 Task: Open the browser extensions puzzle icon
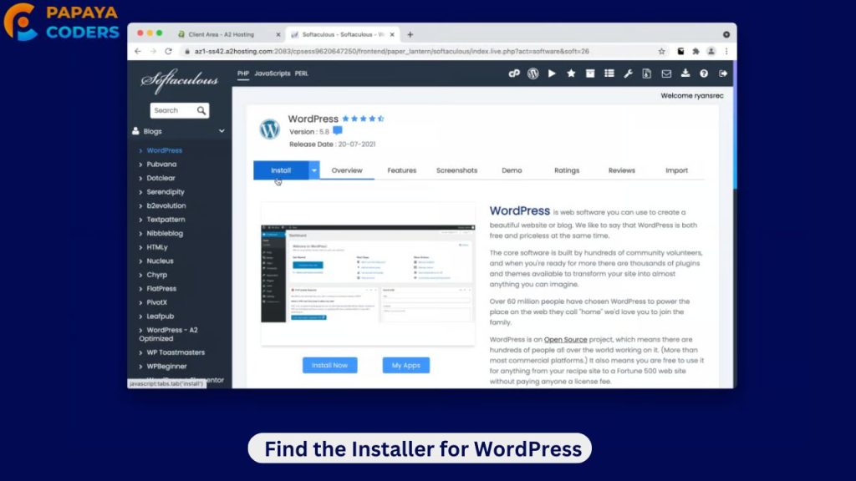[x=695, y=51]
